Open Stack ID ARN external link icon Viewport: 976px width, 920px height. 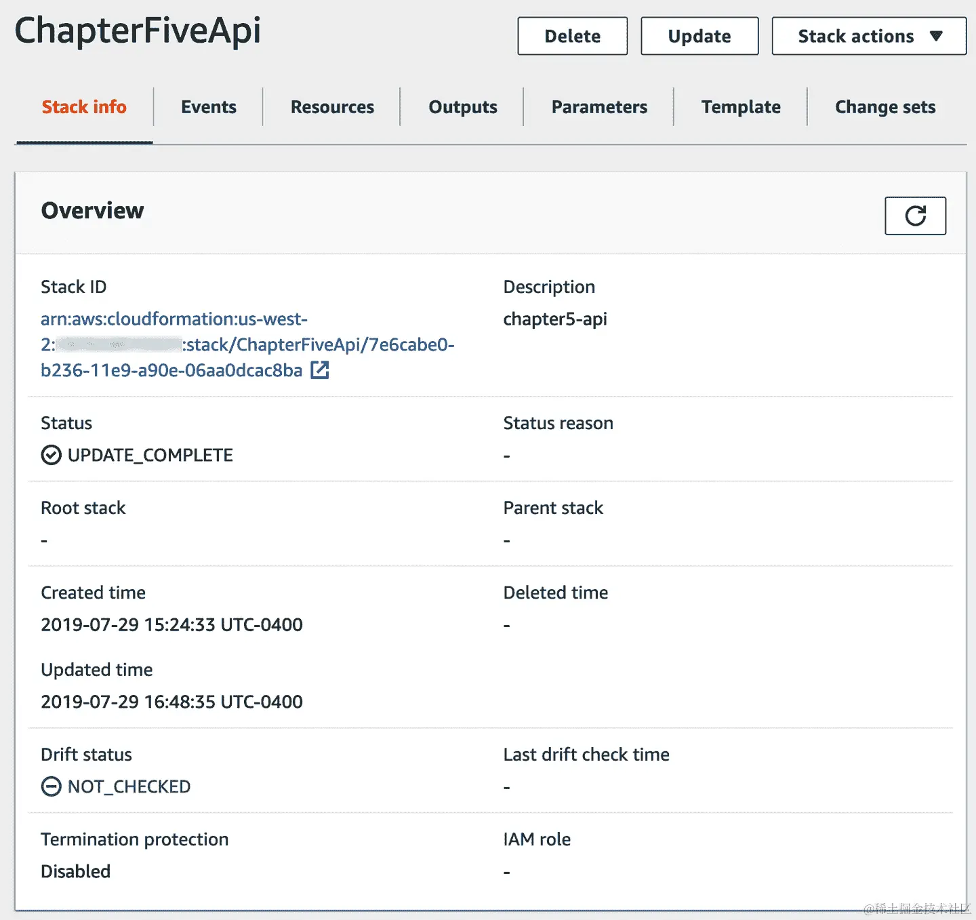pyautogui.click(x=320, y=370)
